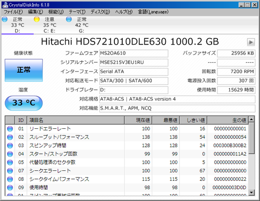
Task: Click the next disk arrow button
Action: 251,42
